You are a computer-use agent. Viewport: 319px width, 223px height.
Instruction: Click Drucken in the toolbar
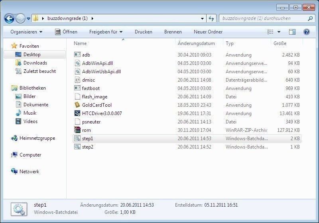tap(144, 32)
